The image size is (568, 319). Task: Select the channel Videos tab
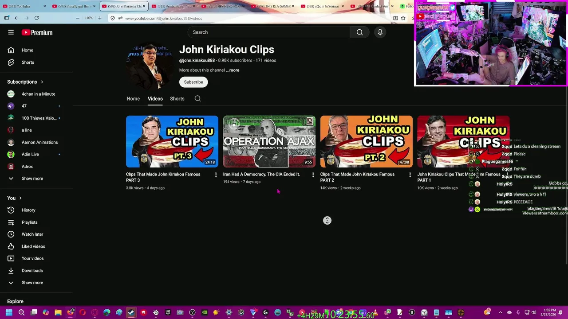[155, 99]
